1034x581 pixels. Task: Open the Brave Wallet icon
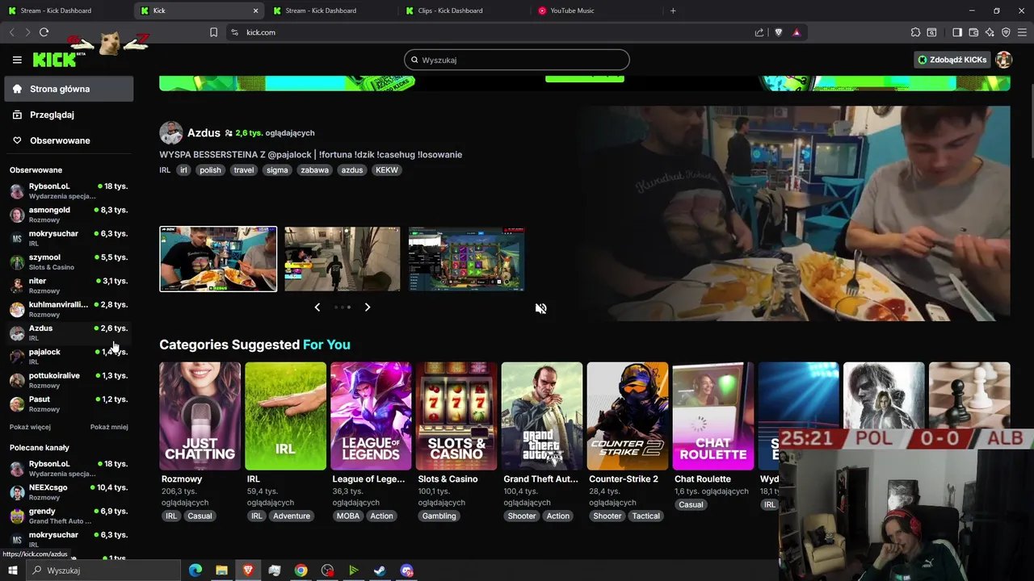tap(973, 32)
